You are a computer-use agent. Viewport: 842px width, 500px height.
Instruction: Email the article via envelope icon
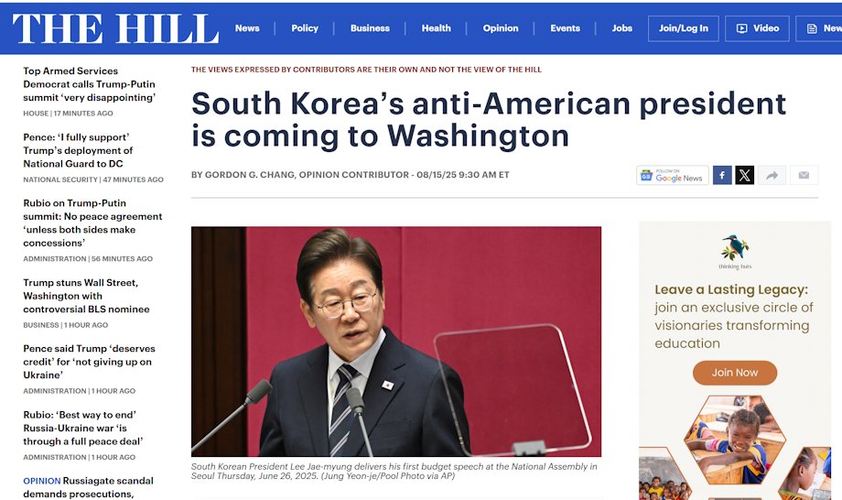click(x=804, y=175)
